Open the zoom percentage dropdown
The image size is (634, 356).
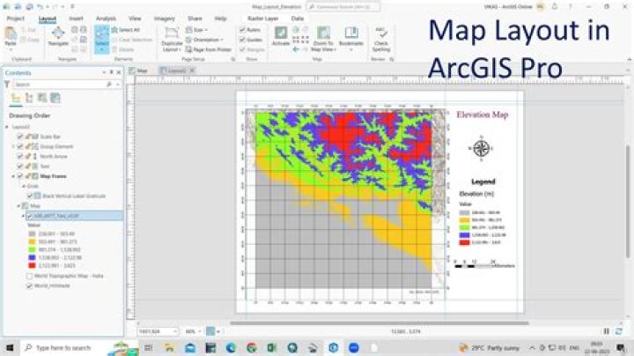(x=199, y=331)
